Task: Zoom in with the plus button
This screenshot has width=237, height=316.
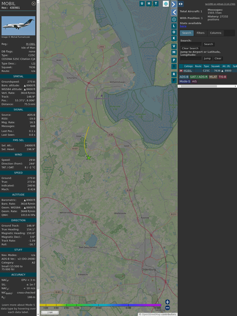Action: click(167, 302)
